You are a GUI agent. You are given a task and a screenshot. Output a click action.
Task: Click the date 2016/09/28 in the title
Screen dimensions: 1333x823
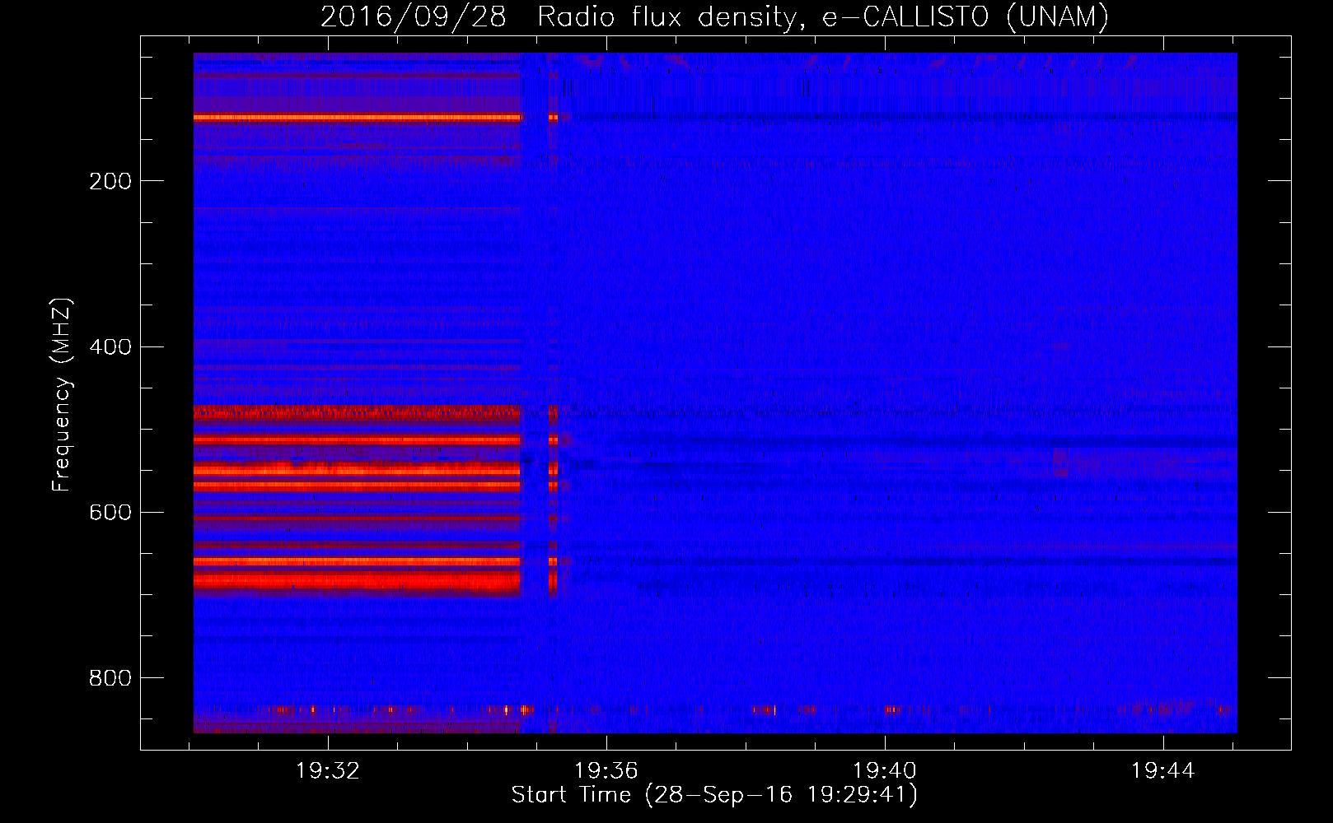point(413,16)
